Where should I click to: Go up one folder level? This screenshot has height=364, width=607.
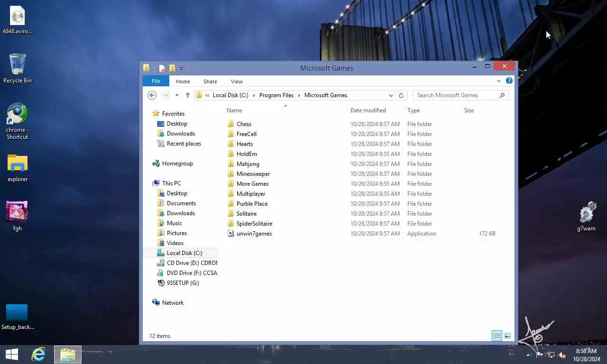click(x=188, y=95)
